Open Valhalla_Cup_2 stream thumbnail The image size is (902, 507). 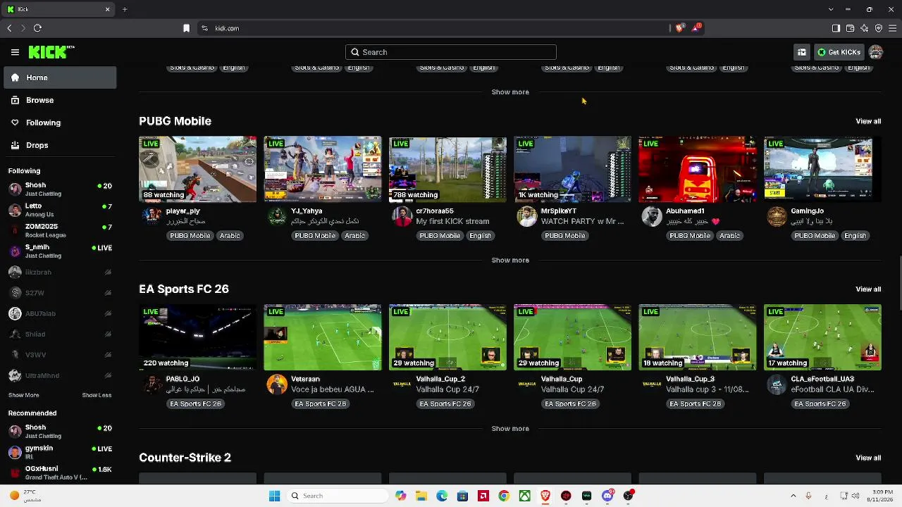tap(447, 337)
